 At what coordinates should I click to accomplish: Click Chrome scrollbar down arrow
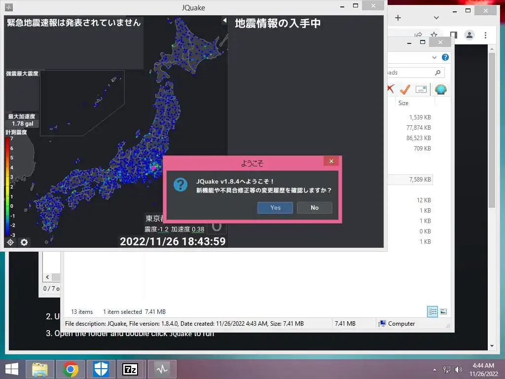click(x=492, y=346)
